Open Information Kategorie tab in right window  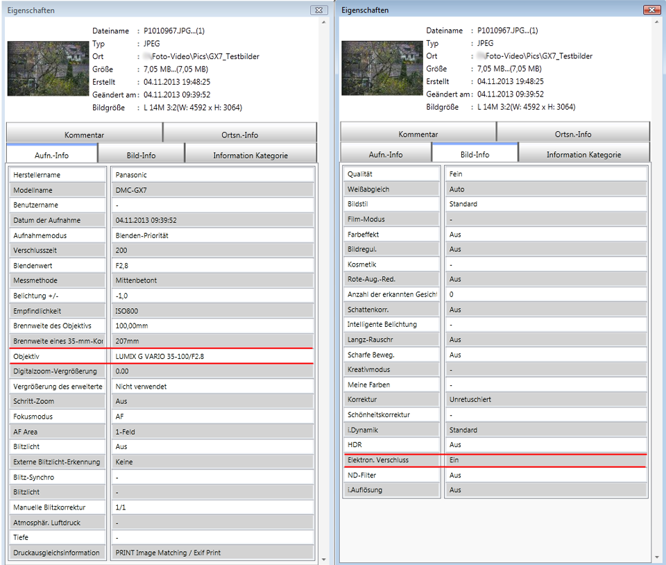click(x=584, y=152)
